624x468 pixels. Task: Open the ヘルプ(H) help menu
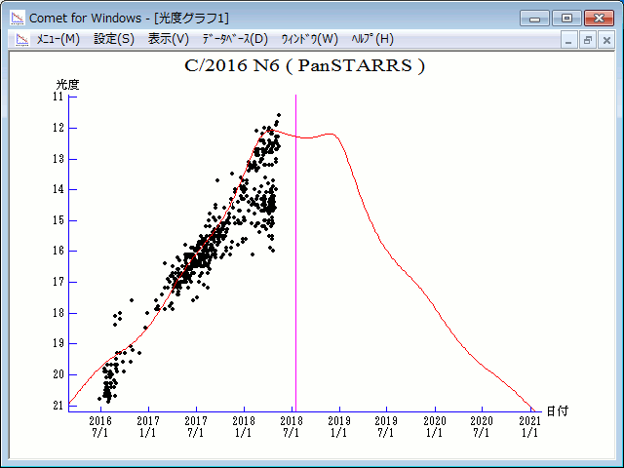(371, 39)
